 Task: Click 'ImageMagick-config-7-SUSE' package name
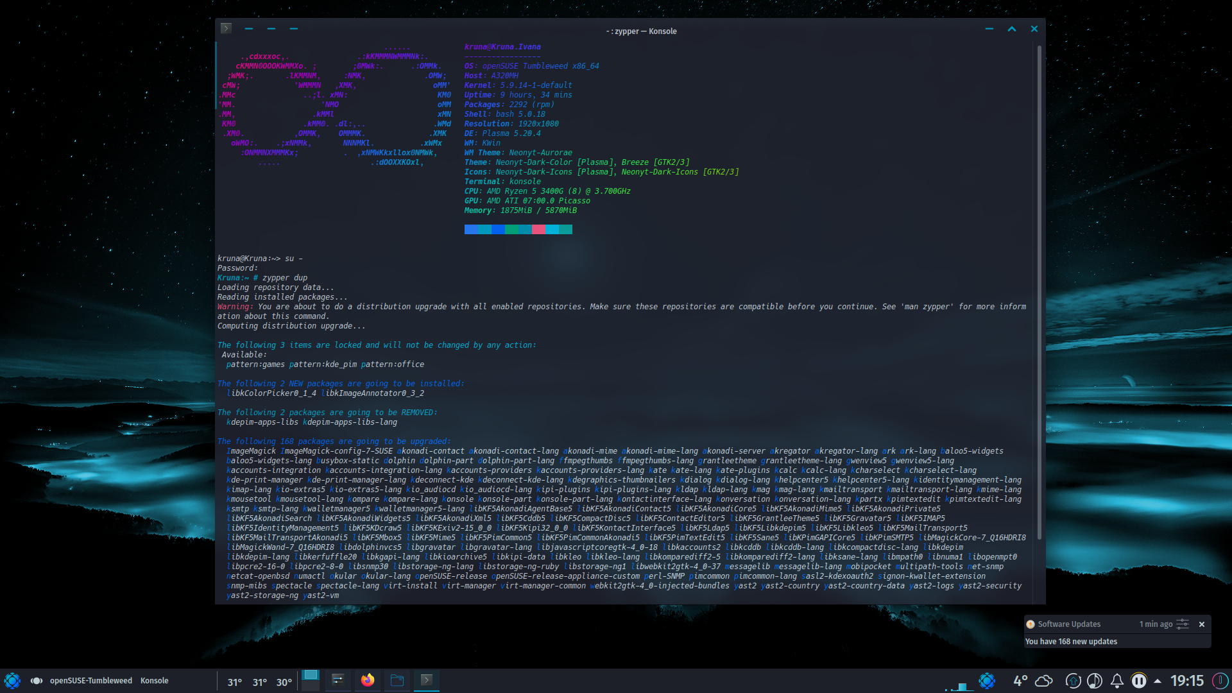click(337, 451)
